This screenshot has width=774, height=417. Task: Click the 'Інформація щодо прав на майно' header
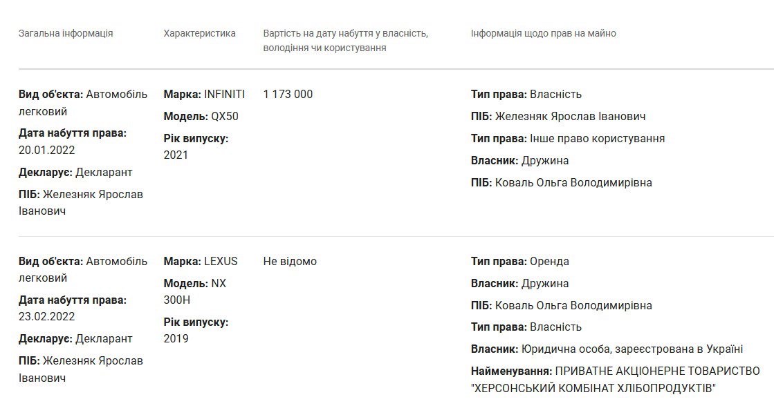point(543,33)
